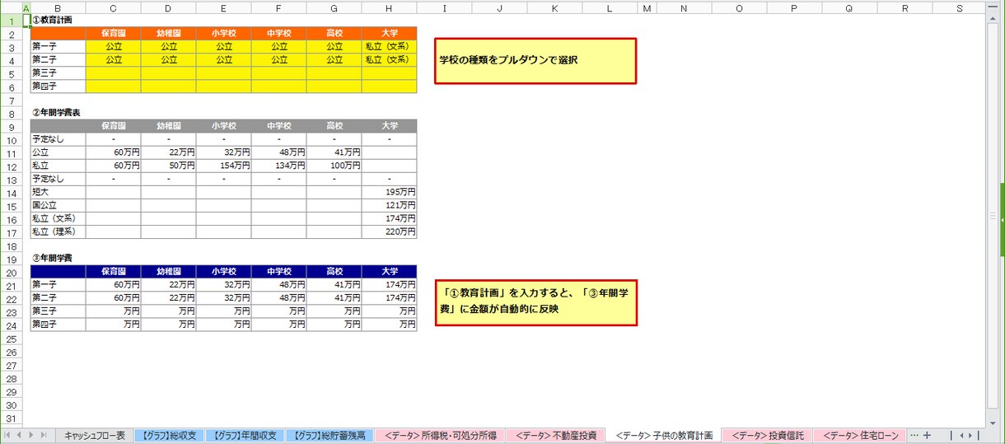Viewport: 1005px width, 444px height.
Task: Select 第四子 label in row 24
Action: (58, 325)
